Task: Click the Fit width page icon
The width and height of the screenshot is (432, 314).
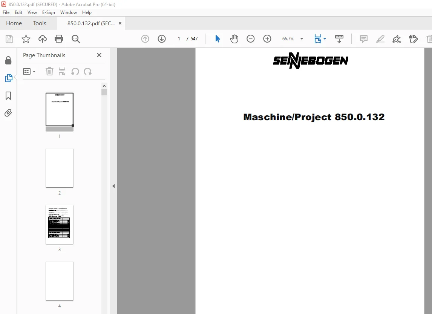Action: tap(318, 39)
